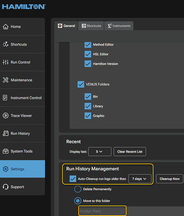Disable Auto-Cleanup run logs checkbox

pyautogui.click(x=73, y=179)
